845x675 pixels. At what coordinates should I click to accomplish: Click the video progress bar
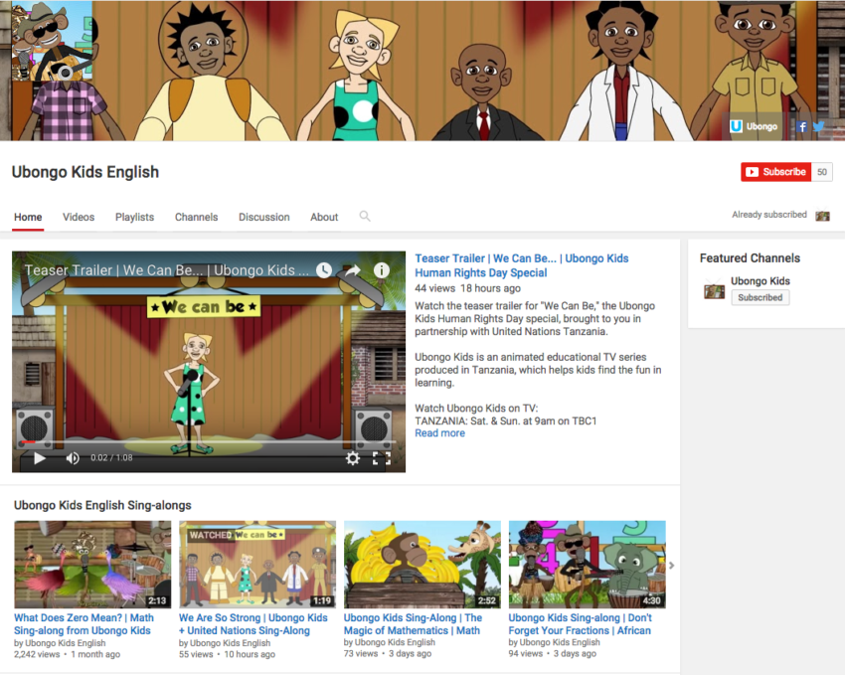point(209,441)
